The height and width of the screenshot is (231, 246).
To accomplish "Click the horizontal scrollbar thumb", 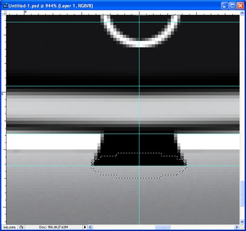I will pyautogui.click(x=163, y=227).
